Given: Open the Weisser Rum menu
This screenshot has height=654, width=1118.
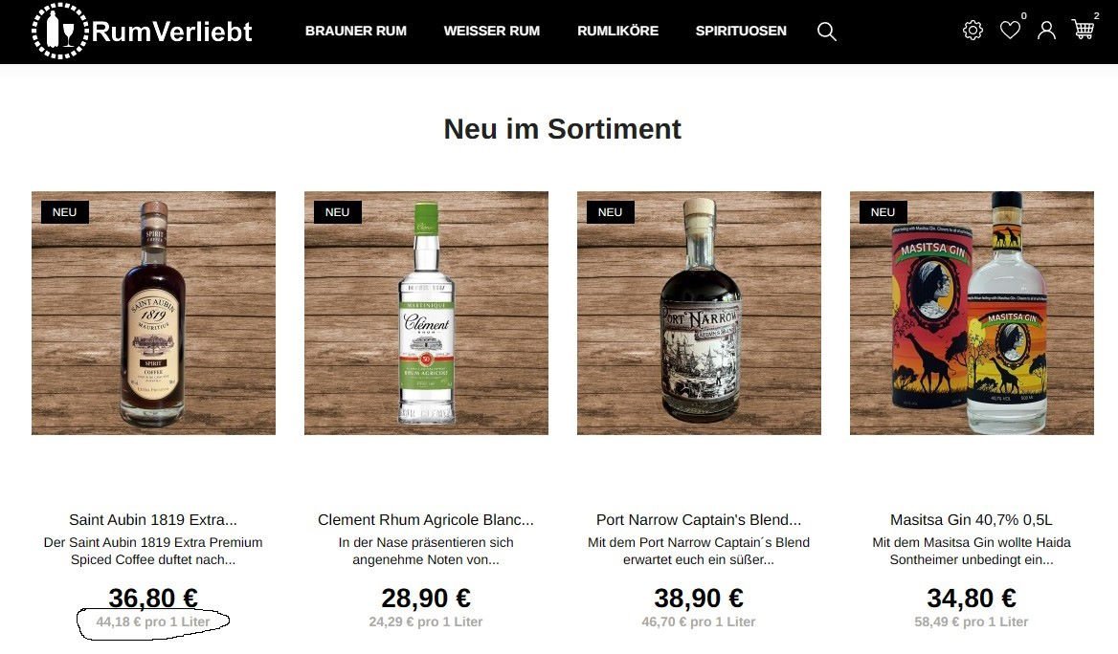Looking at the screenshot, I should click(x=492, y=31).
